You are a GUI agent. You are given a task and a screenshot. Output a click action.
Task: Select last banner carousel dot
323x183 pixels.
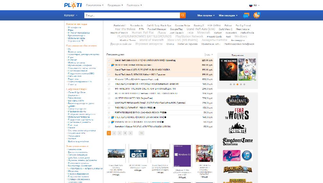pos(244,84)
